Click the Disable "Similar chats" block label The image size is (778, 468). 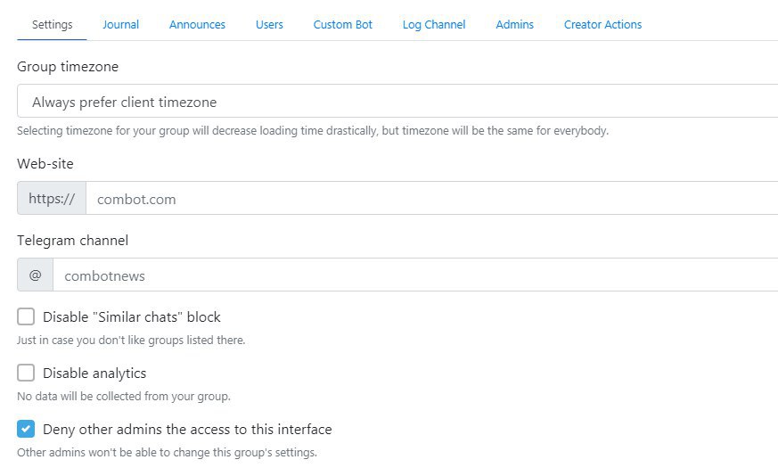pyautogui.click(x=132, y=317)
